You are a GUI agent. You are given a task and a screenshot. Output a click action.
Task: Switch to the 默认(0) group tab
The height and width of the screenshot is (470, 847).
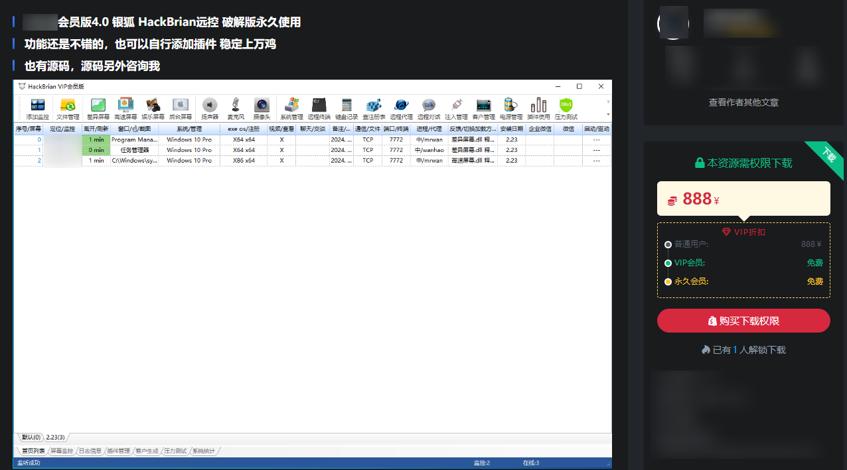click(x=31, y=437)
